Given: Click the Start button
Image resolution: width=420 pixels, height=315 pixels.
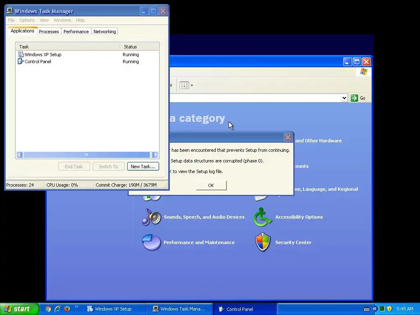Looking at the screenshot, I should click(x=19, y=309).
